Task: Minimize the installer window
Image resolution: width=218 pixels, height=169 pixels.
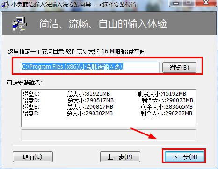Action: point(176,3)
